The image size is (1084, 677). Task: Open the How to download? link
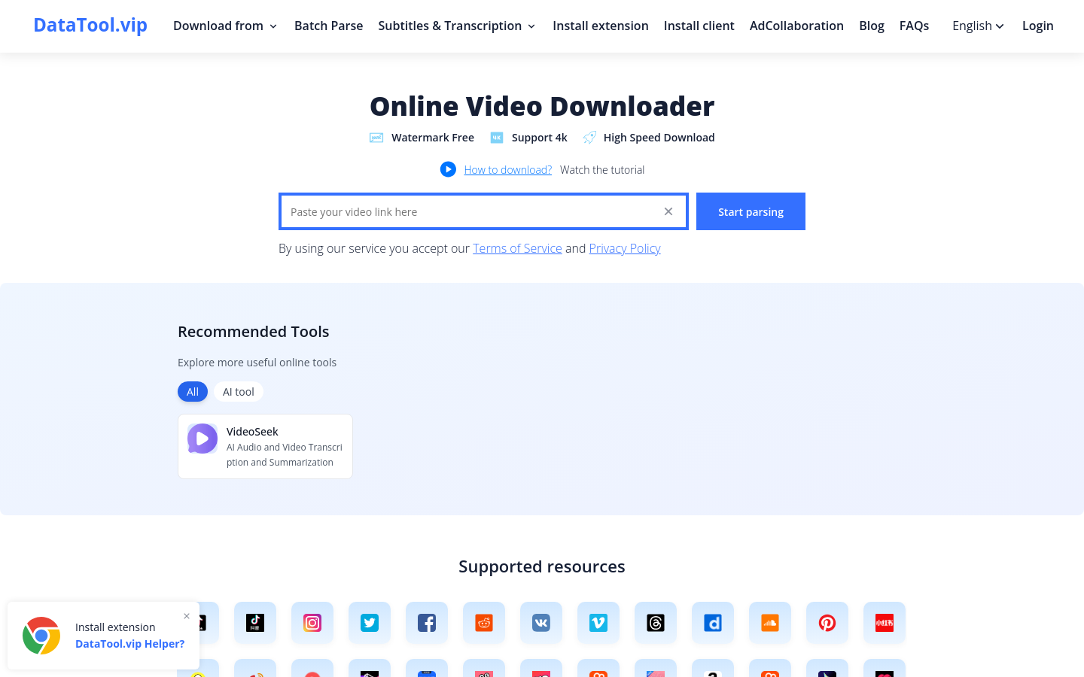[508, 170]
